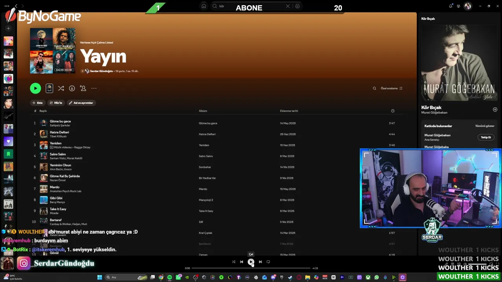
Task: Skip to the previous track
Action: (242, 262)
